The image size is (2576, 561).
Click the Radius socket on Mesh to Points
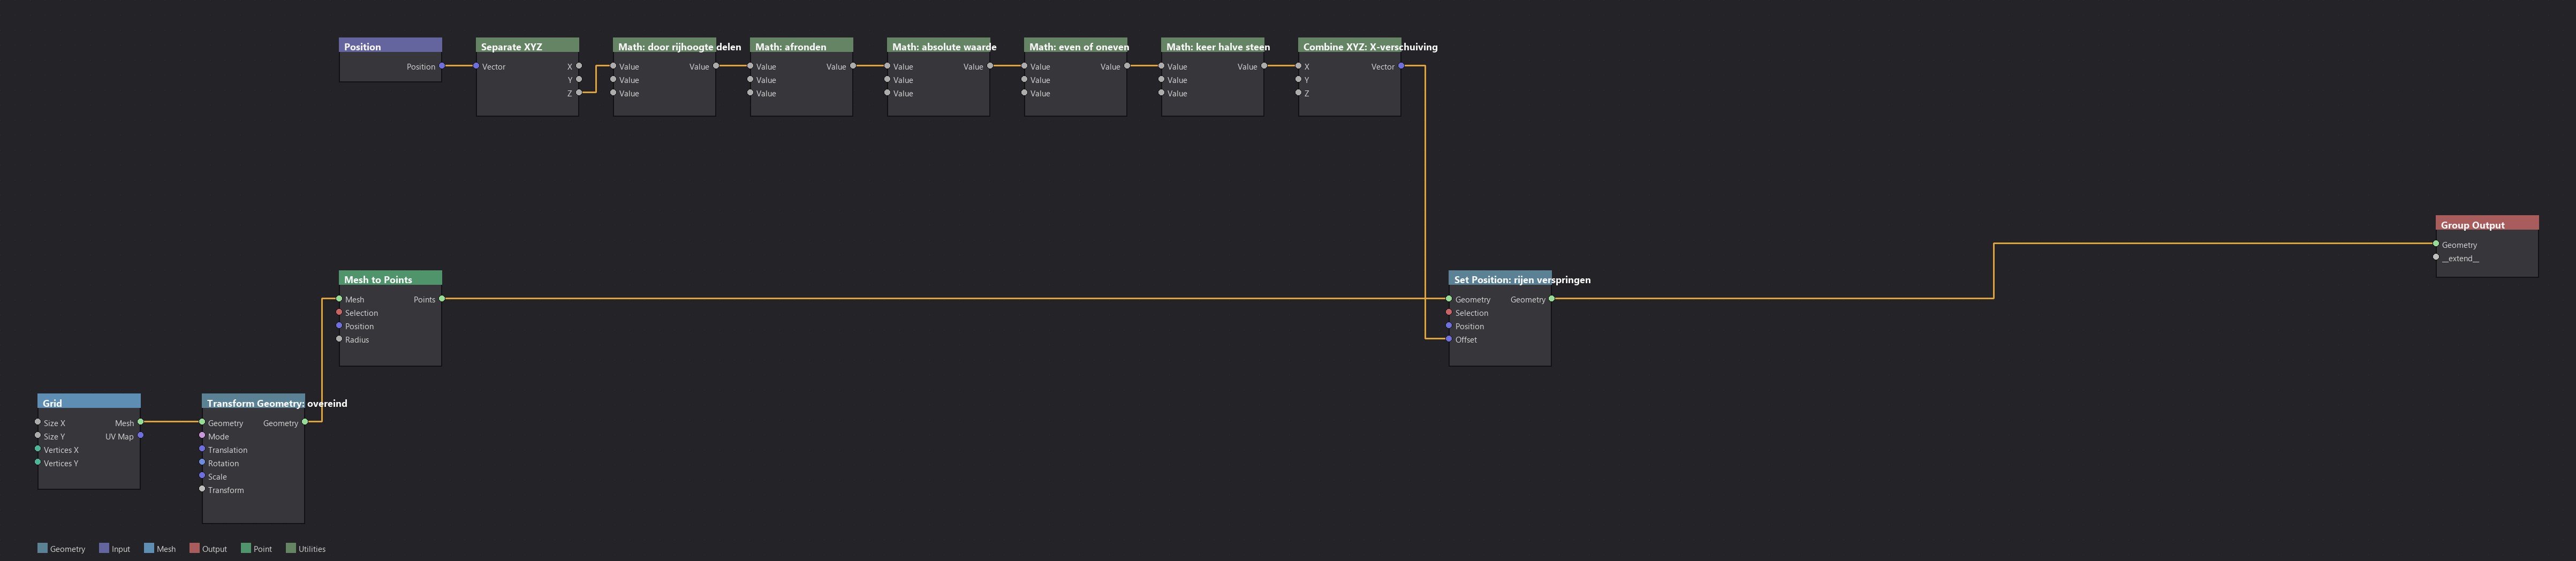pos(339,339)
